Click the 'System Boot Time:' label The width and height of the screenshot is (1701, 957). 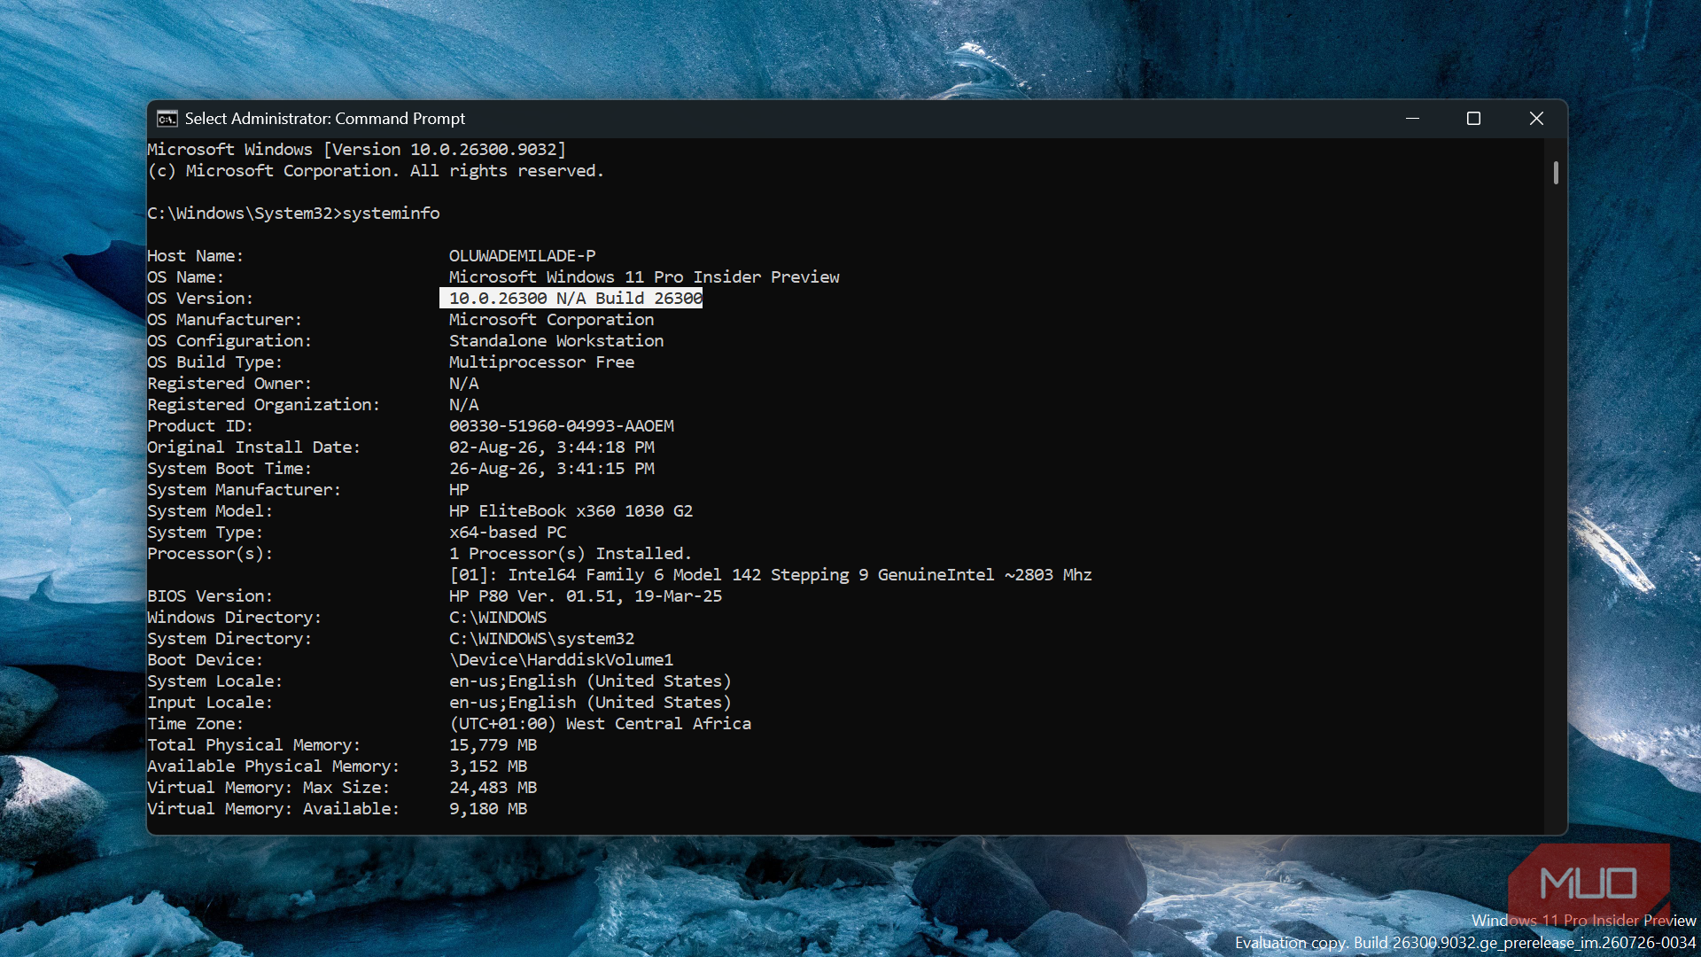pos(229,469)
